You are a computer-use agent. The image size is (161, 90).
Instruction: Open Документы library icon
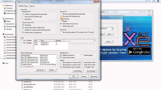5,24
